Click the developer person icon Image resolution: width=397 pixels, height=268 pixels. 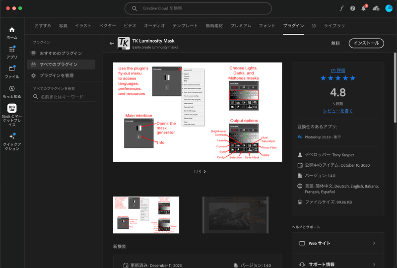coord(300,155)
